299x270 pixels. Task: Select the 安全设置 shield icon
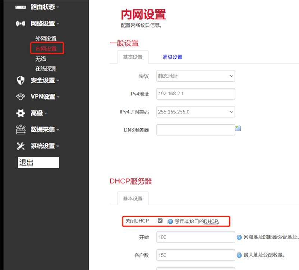coord(20,80)
